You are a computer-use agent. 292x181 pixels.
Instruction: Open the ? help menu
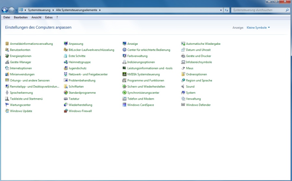click(57, 17)
